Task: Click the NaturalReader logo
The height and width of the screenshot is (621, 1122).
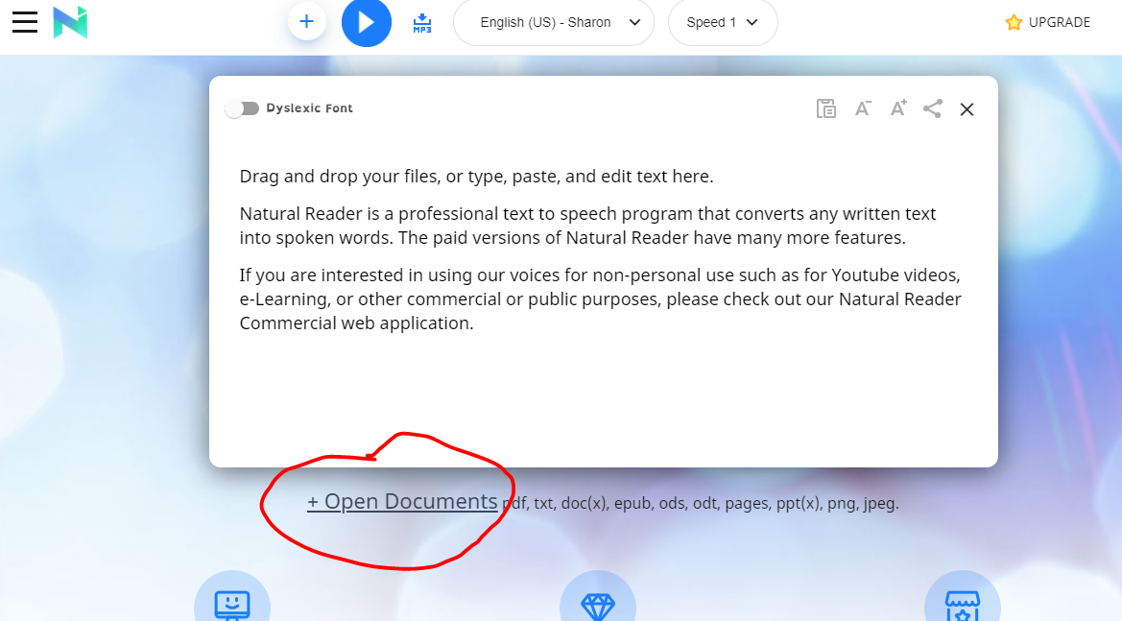Action: [x=70, y=22]
